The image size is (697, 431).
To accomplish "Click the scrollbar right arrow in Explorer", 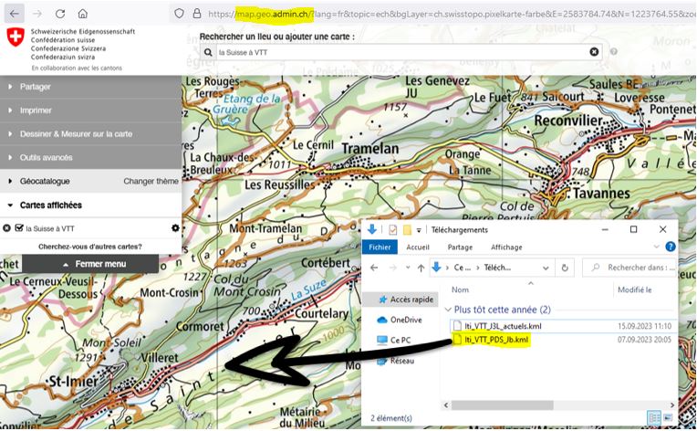I will tap(672, 405).
